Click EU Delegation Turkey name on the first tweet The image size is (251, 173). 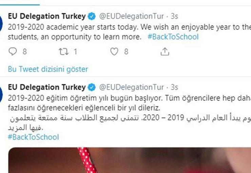47,16
